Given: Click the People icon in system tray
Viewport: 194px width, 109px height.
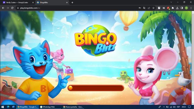Looking at the screenshot, I should [160, 107].
